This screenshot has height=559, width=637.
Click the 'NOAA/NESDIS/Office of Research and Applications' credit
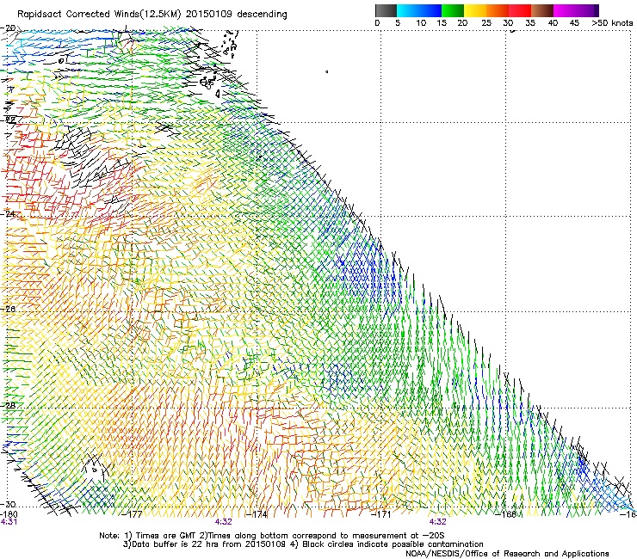point(507,554)
